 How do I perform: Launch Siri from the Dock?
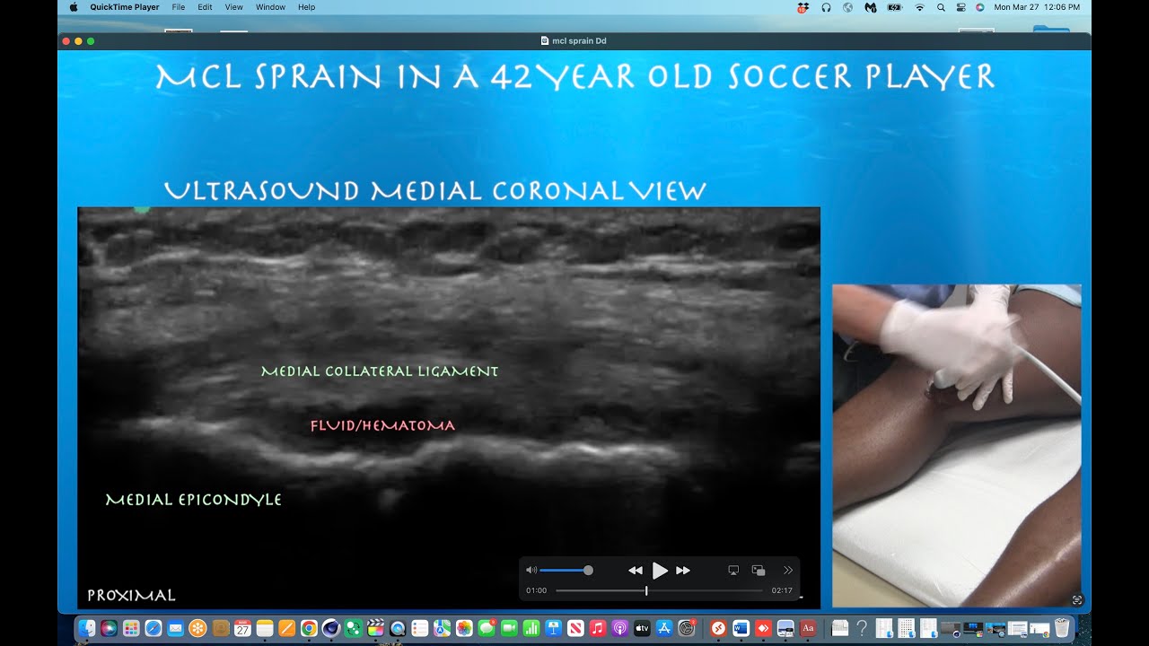[x=109, y=628]
